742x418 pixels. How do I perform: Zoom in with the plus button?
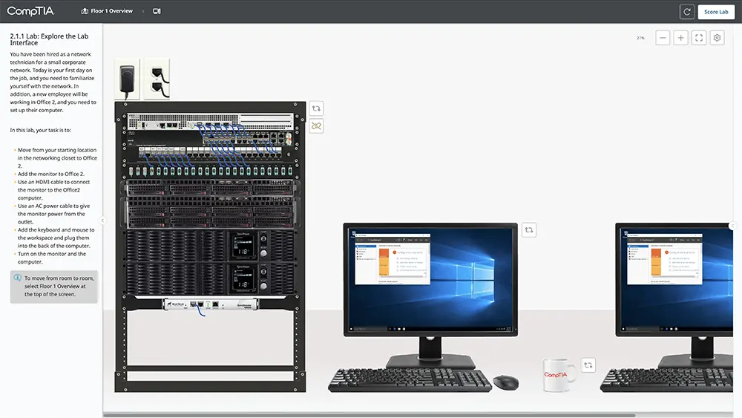point(680,38)
